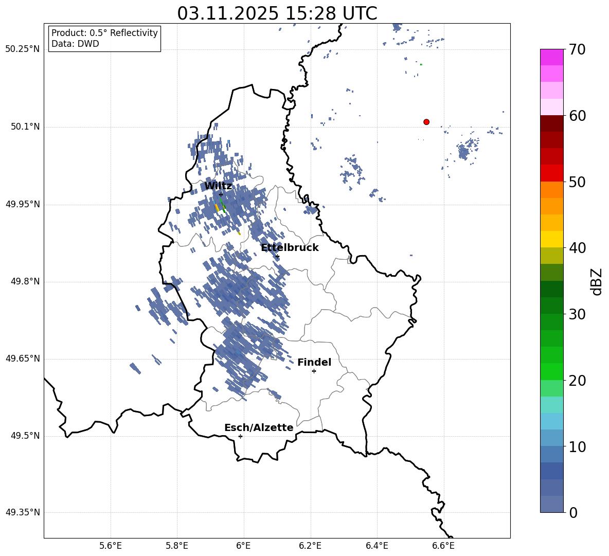This screenshot has width=609, height=556.
Task: Click the 49.8°N latitude label
Action: coord(25,281)
